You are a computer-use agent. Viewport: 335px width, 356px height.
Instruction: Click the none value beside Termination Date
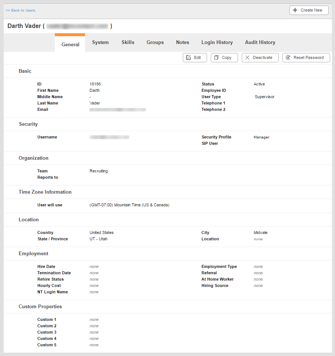coord(94,273)
